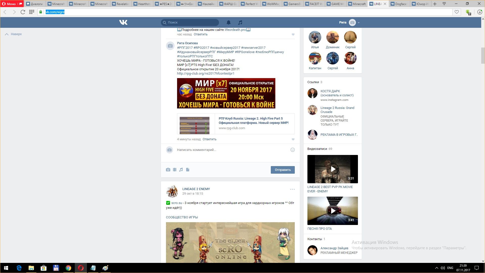This screenshot has height=273, width=485.
Task: Open scro.su link in post
Action: click(177, 203)
